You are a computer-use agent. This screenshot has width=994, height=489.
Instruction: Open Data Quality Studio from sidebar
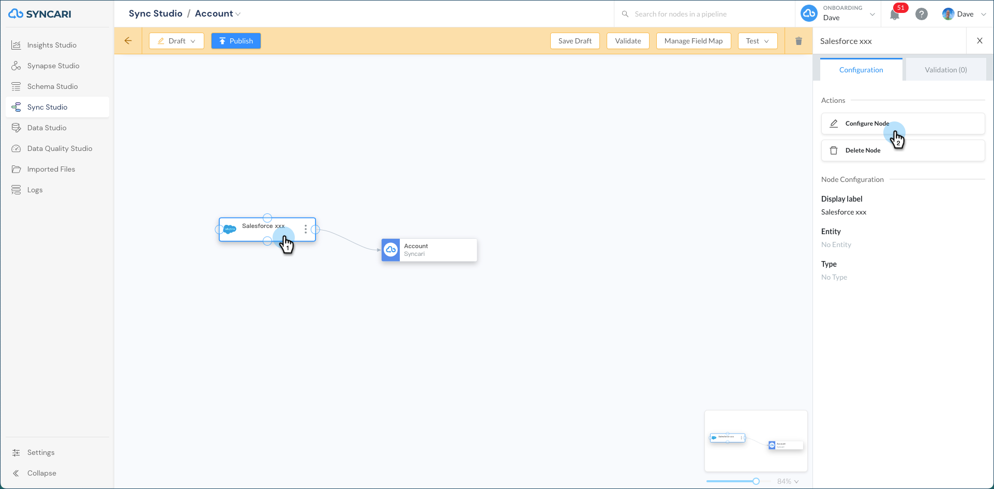[57, 148]
